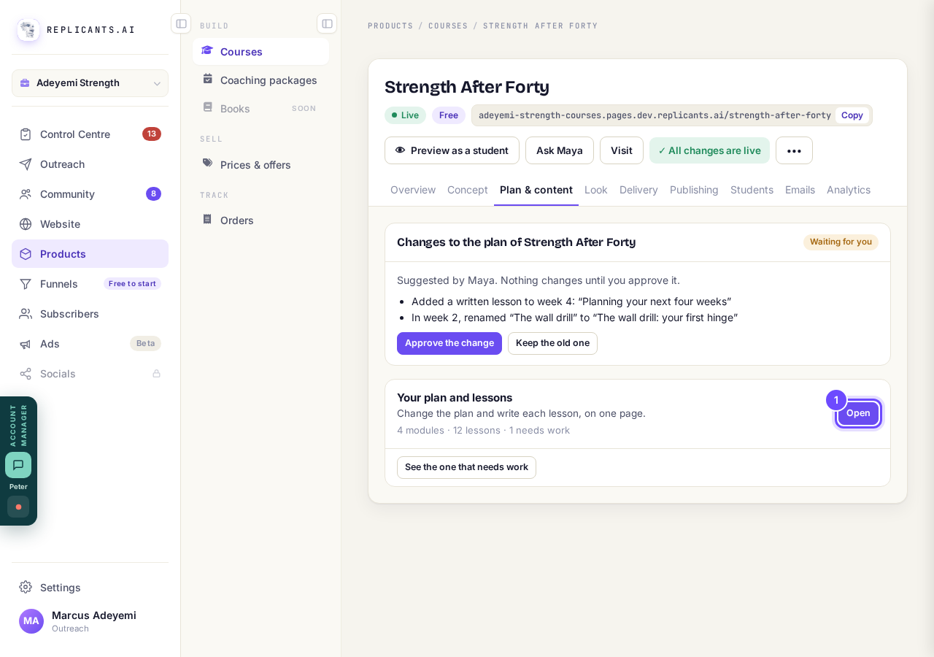Open Funnels filter icon
This screenshot has height=657, width=934.
(26, 284)
